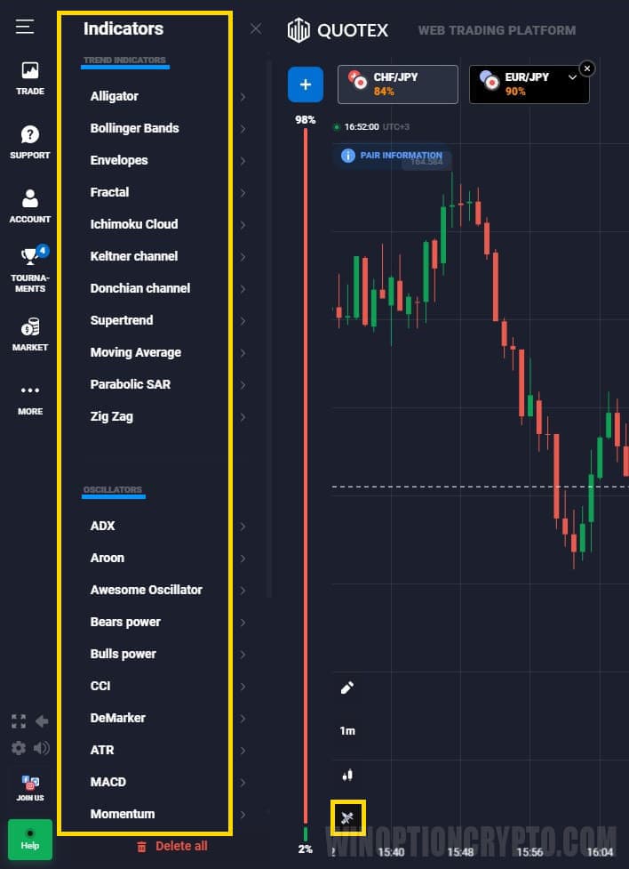Screen dimensions: 629x869
Task: Show the Pair Information panel
Action: [392, 155]
